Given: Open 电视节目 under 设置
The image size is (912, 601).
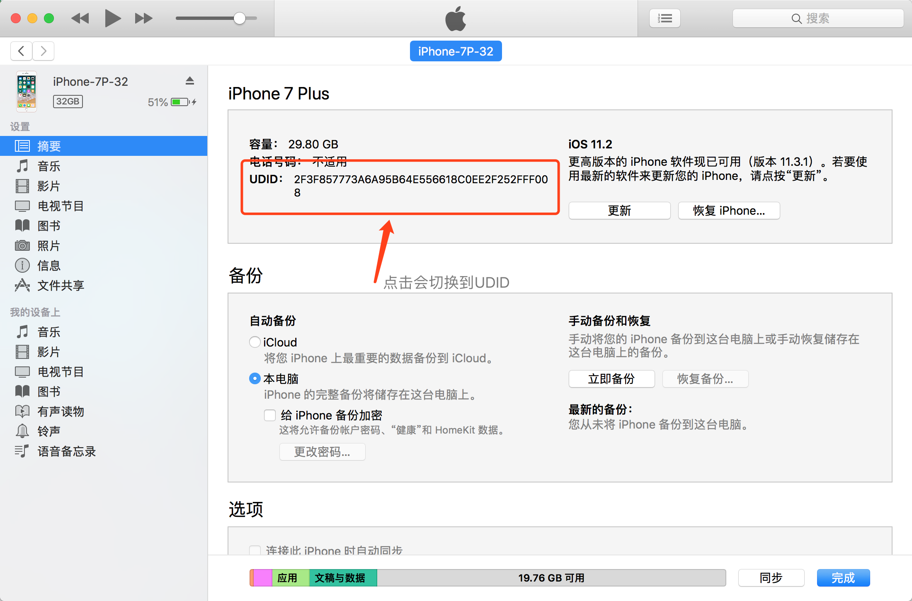Looking at the screenshot, I should coord(104,206).
